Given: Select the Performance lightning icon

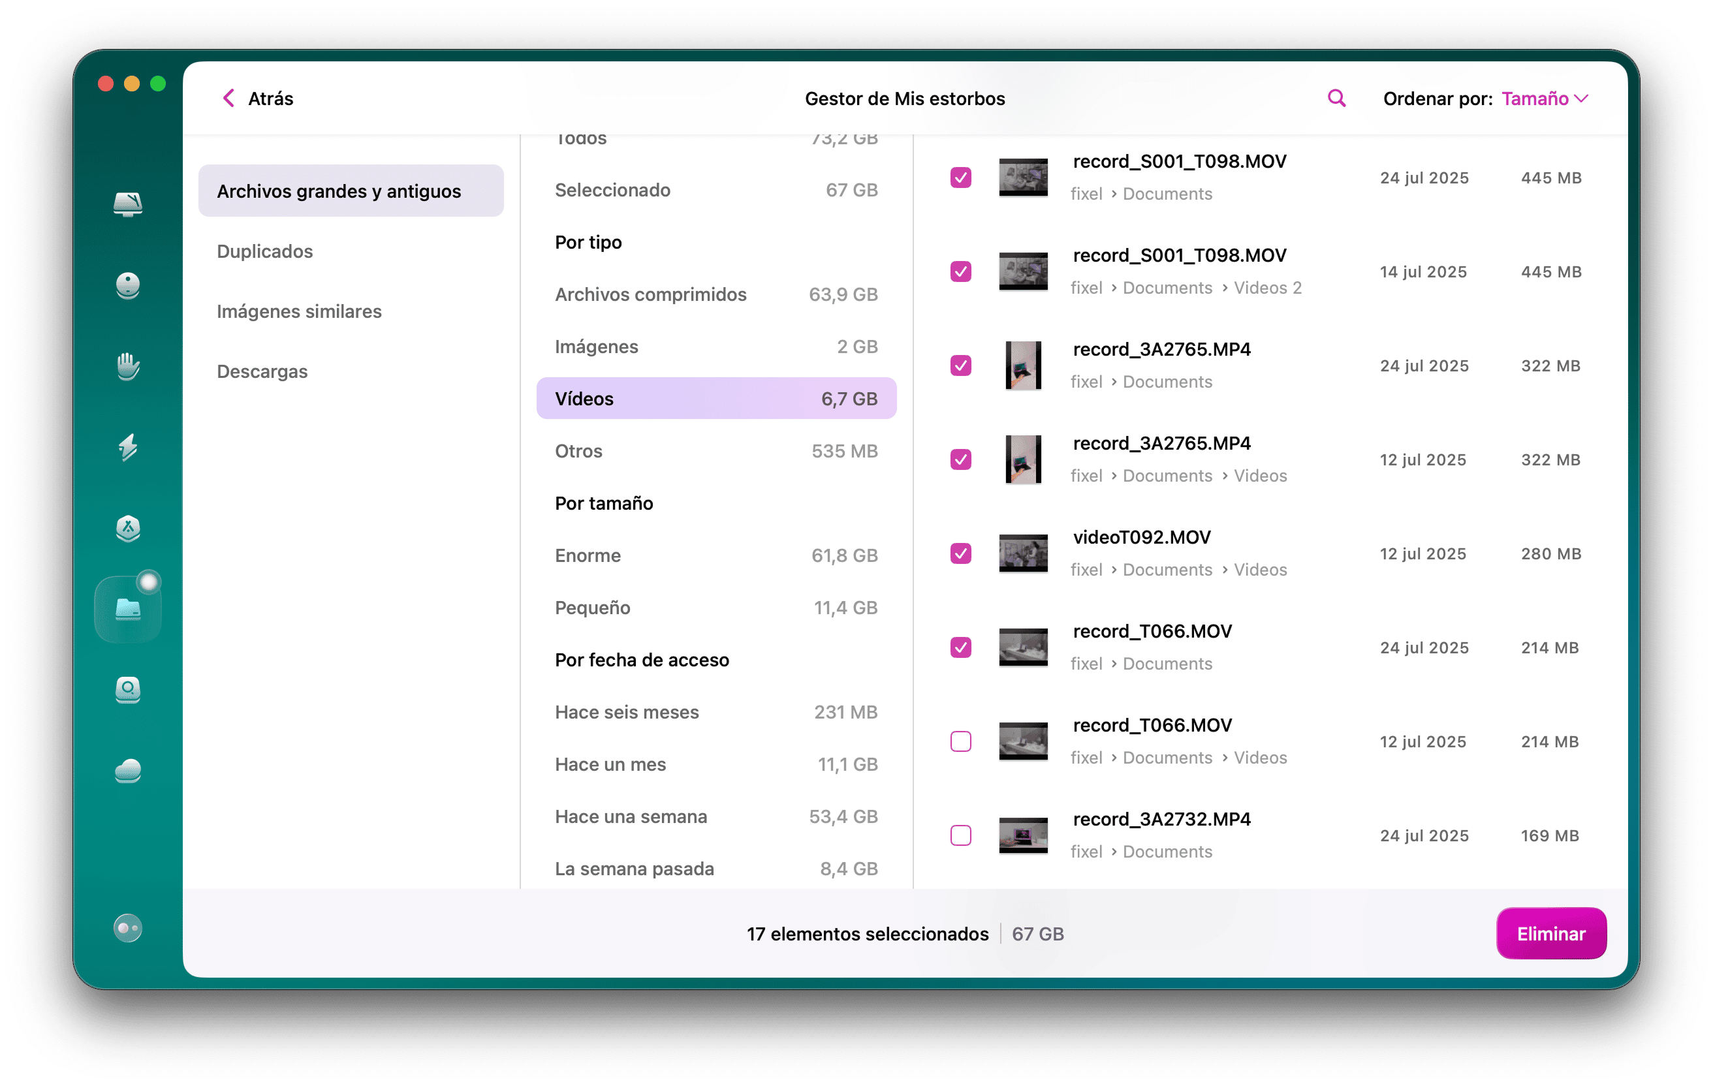Looking at the screenshot, I should 128,449.
